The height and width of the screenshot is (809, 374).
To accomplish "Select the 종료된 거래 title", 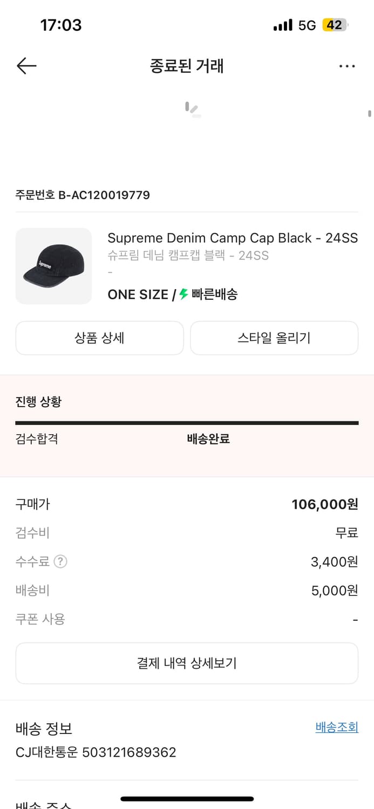I will pyautogui.click(x=187, y=66).
